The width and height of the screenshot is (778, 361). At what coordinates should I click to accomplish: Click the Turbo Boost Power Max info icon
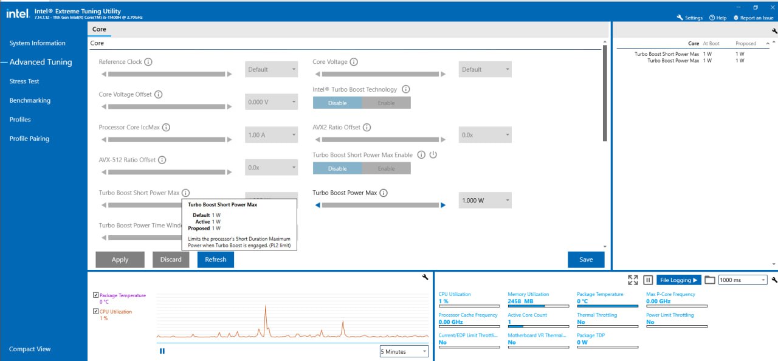384,193
